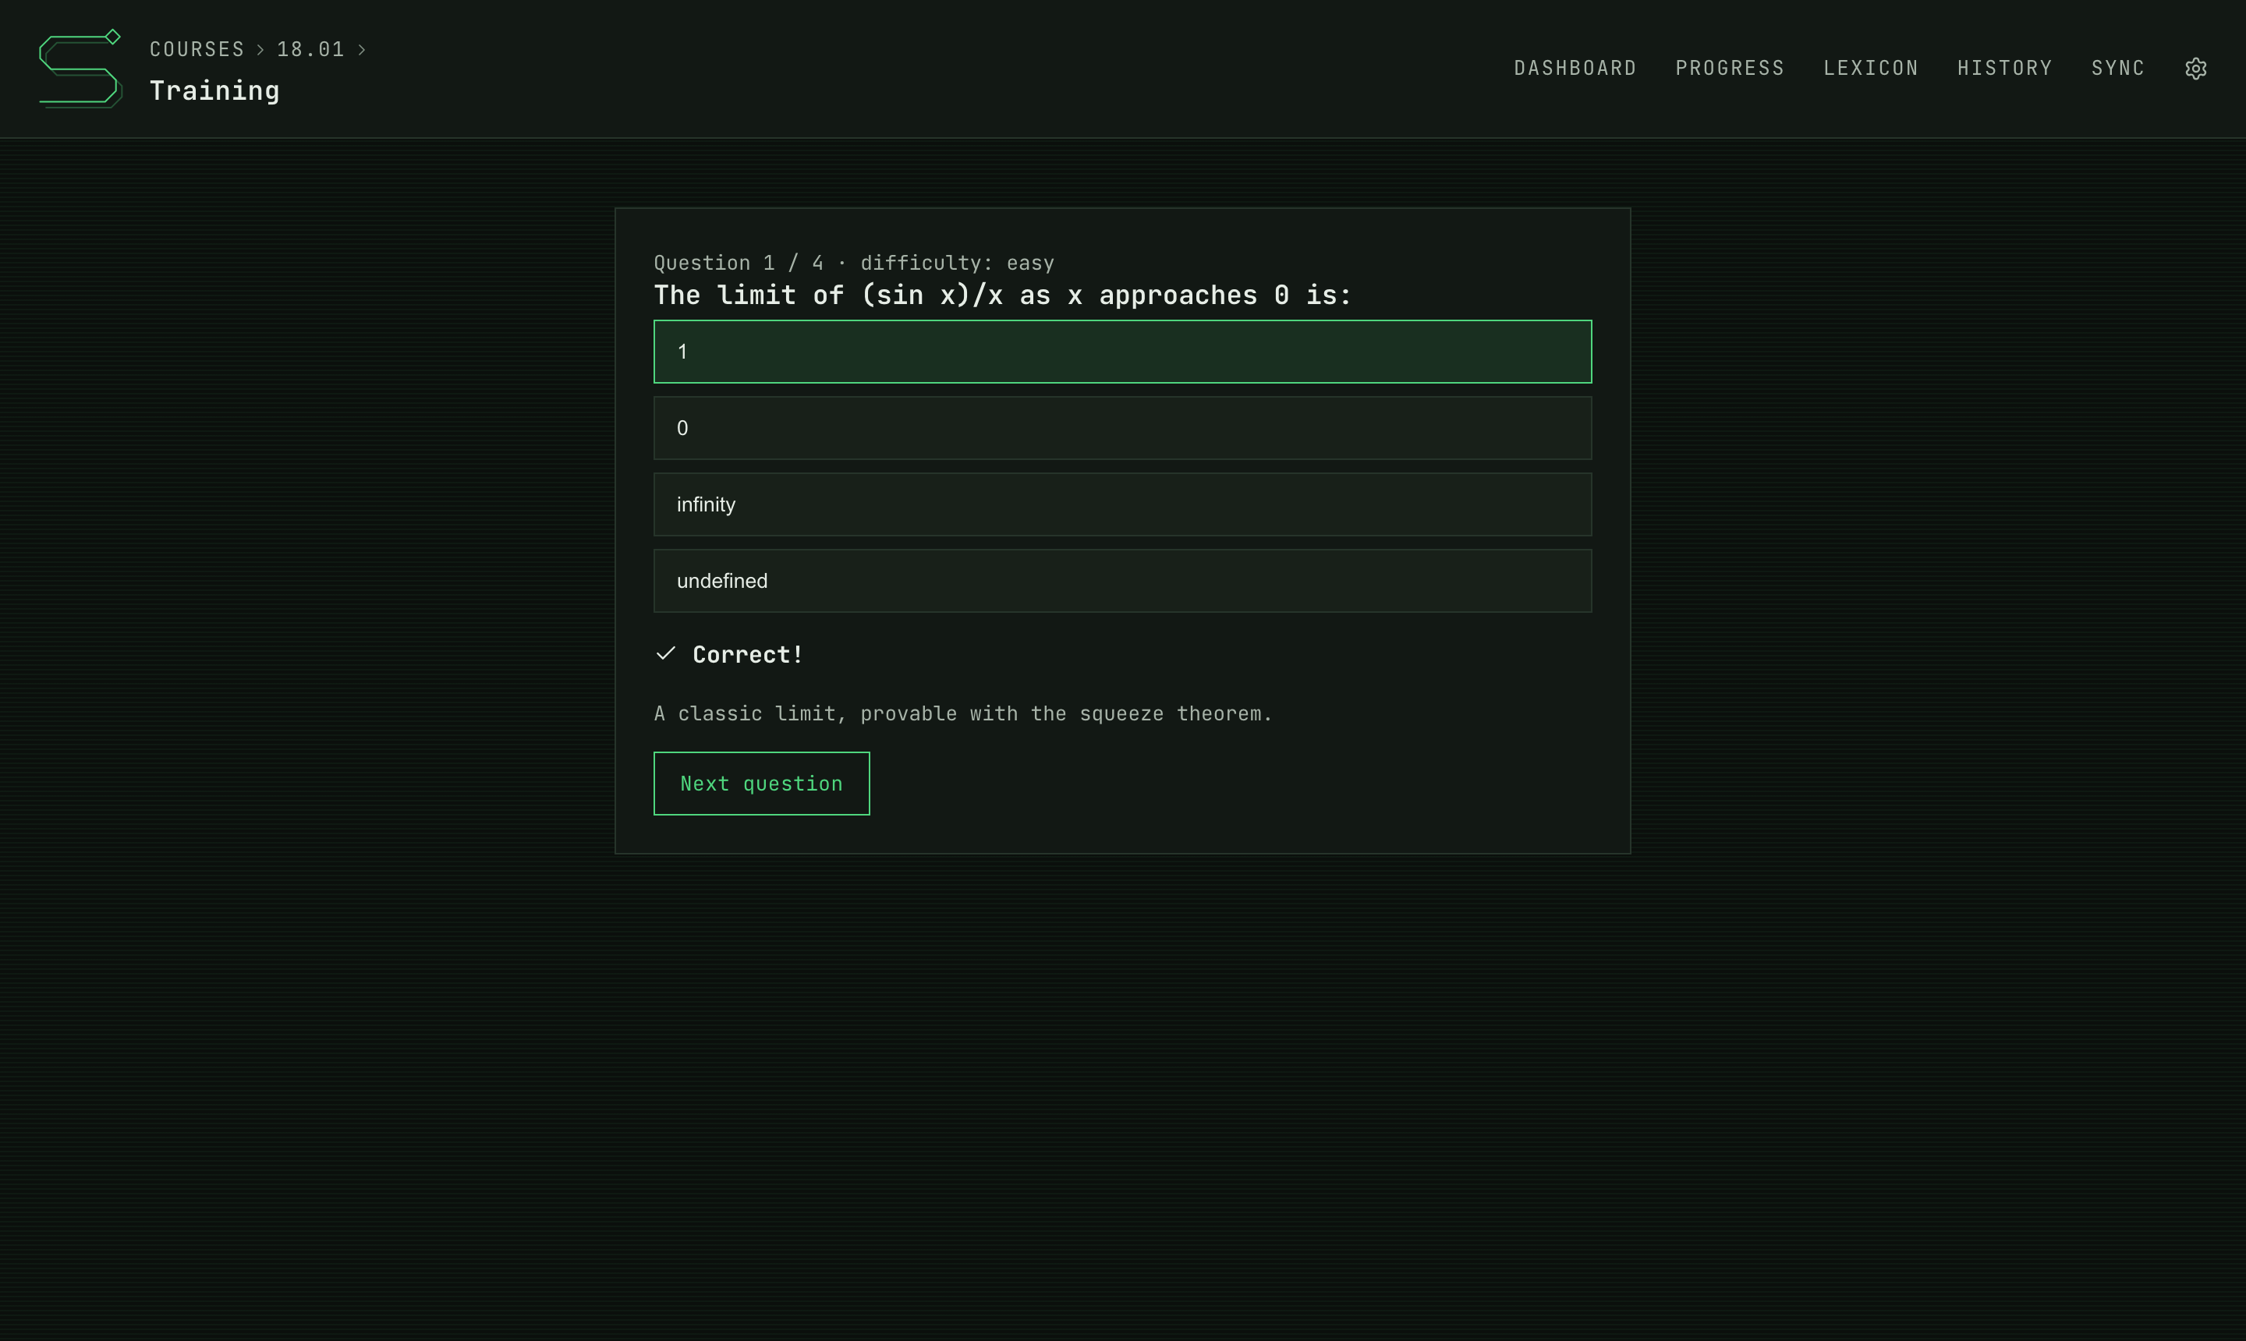Follow the COURSES breadcrumb link
The width and height of the screenshot is (2246, 1341).
tap(197, 50)
